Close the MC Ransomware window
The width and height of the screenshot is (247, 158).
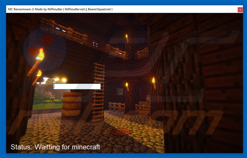pyautogui.click(x=240, y=10)
